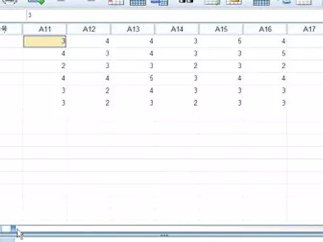This screenshot has height=242, width=323.
Task: Select the value 5 cell under A13
Action: point(132,78)
